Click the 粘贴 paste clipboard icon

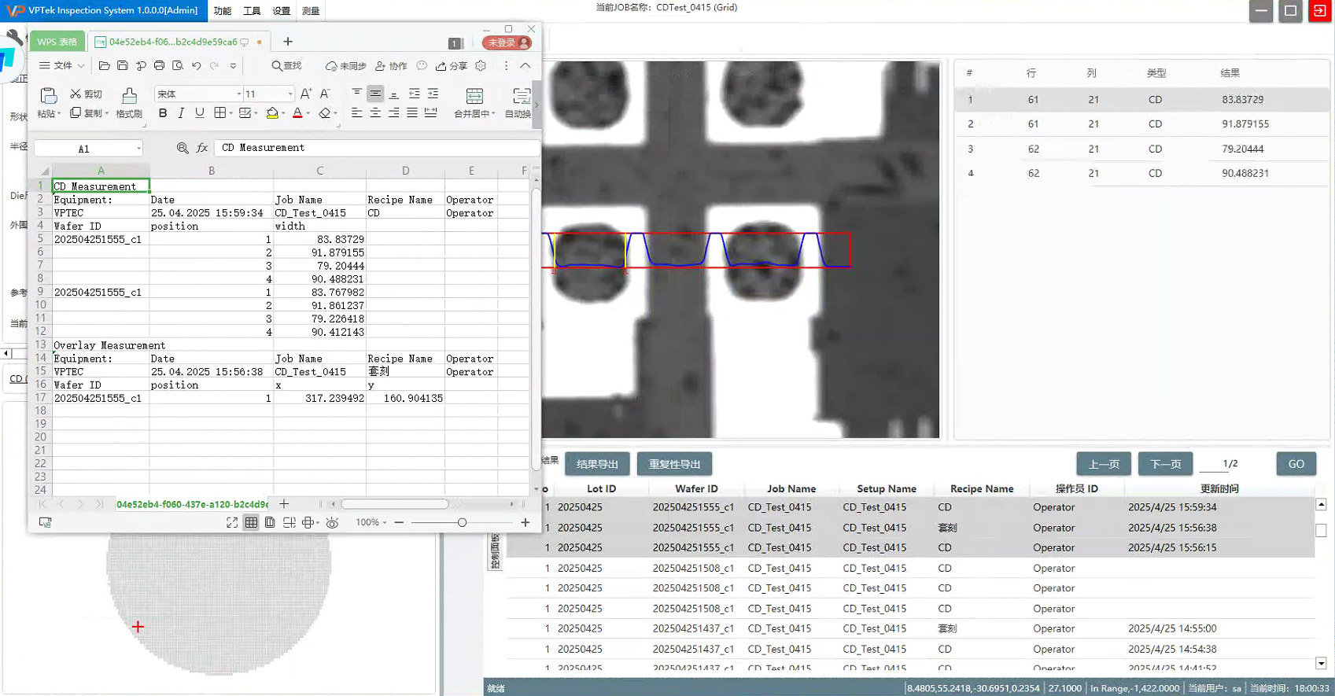click(x=49, y=96)
